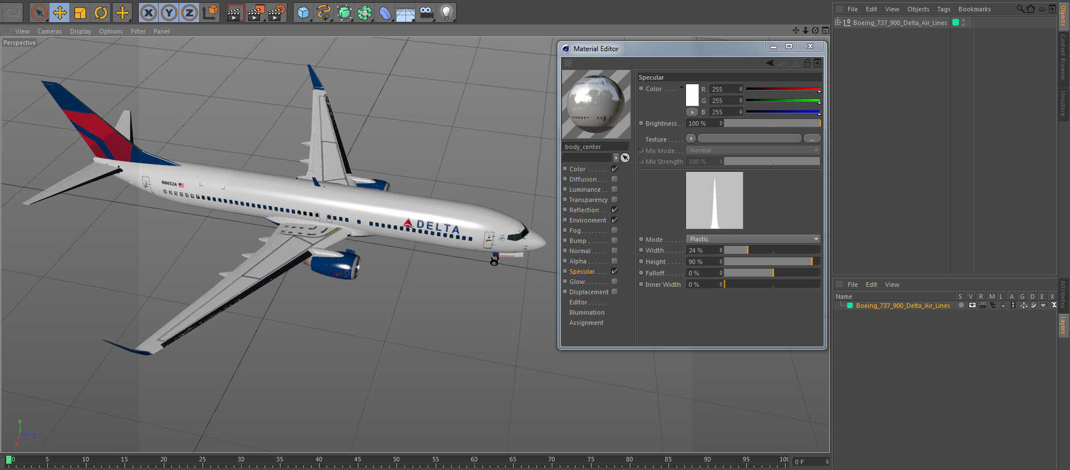Screen dimensions: 1070x470
Task: Toggle Color channel checkbox
Action: pyautogui.click(x=614, y=169)
